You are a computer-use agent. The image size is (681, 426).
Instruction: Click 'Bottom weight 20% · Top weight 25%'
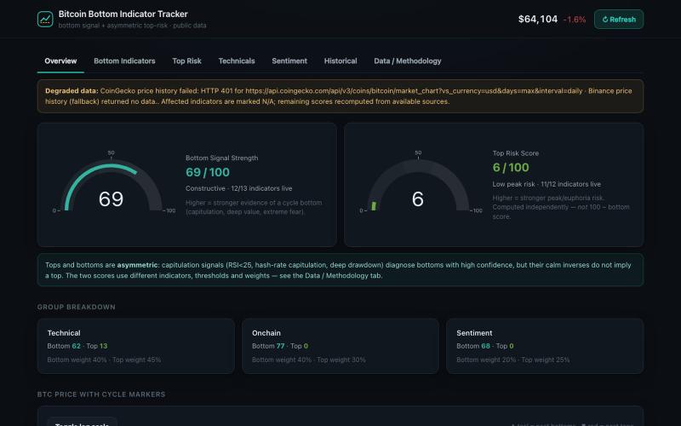pyautogui.click(x=513, y=360)
